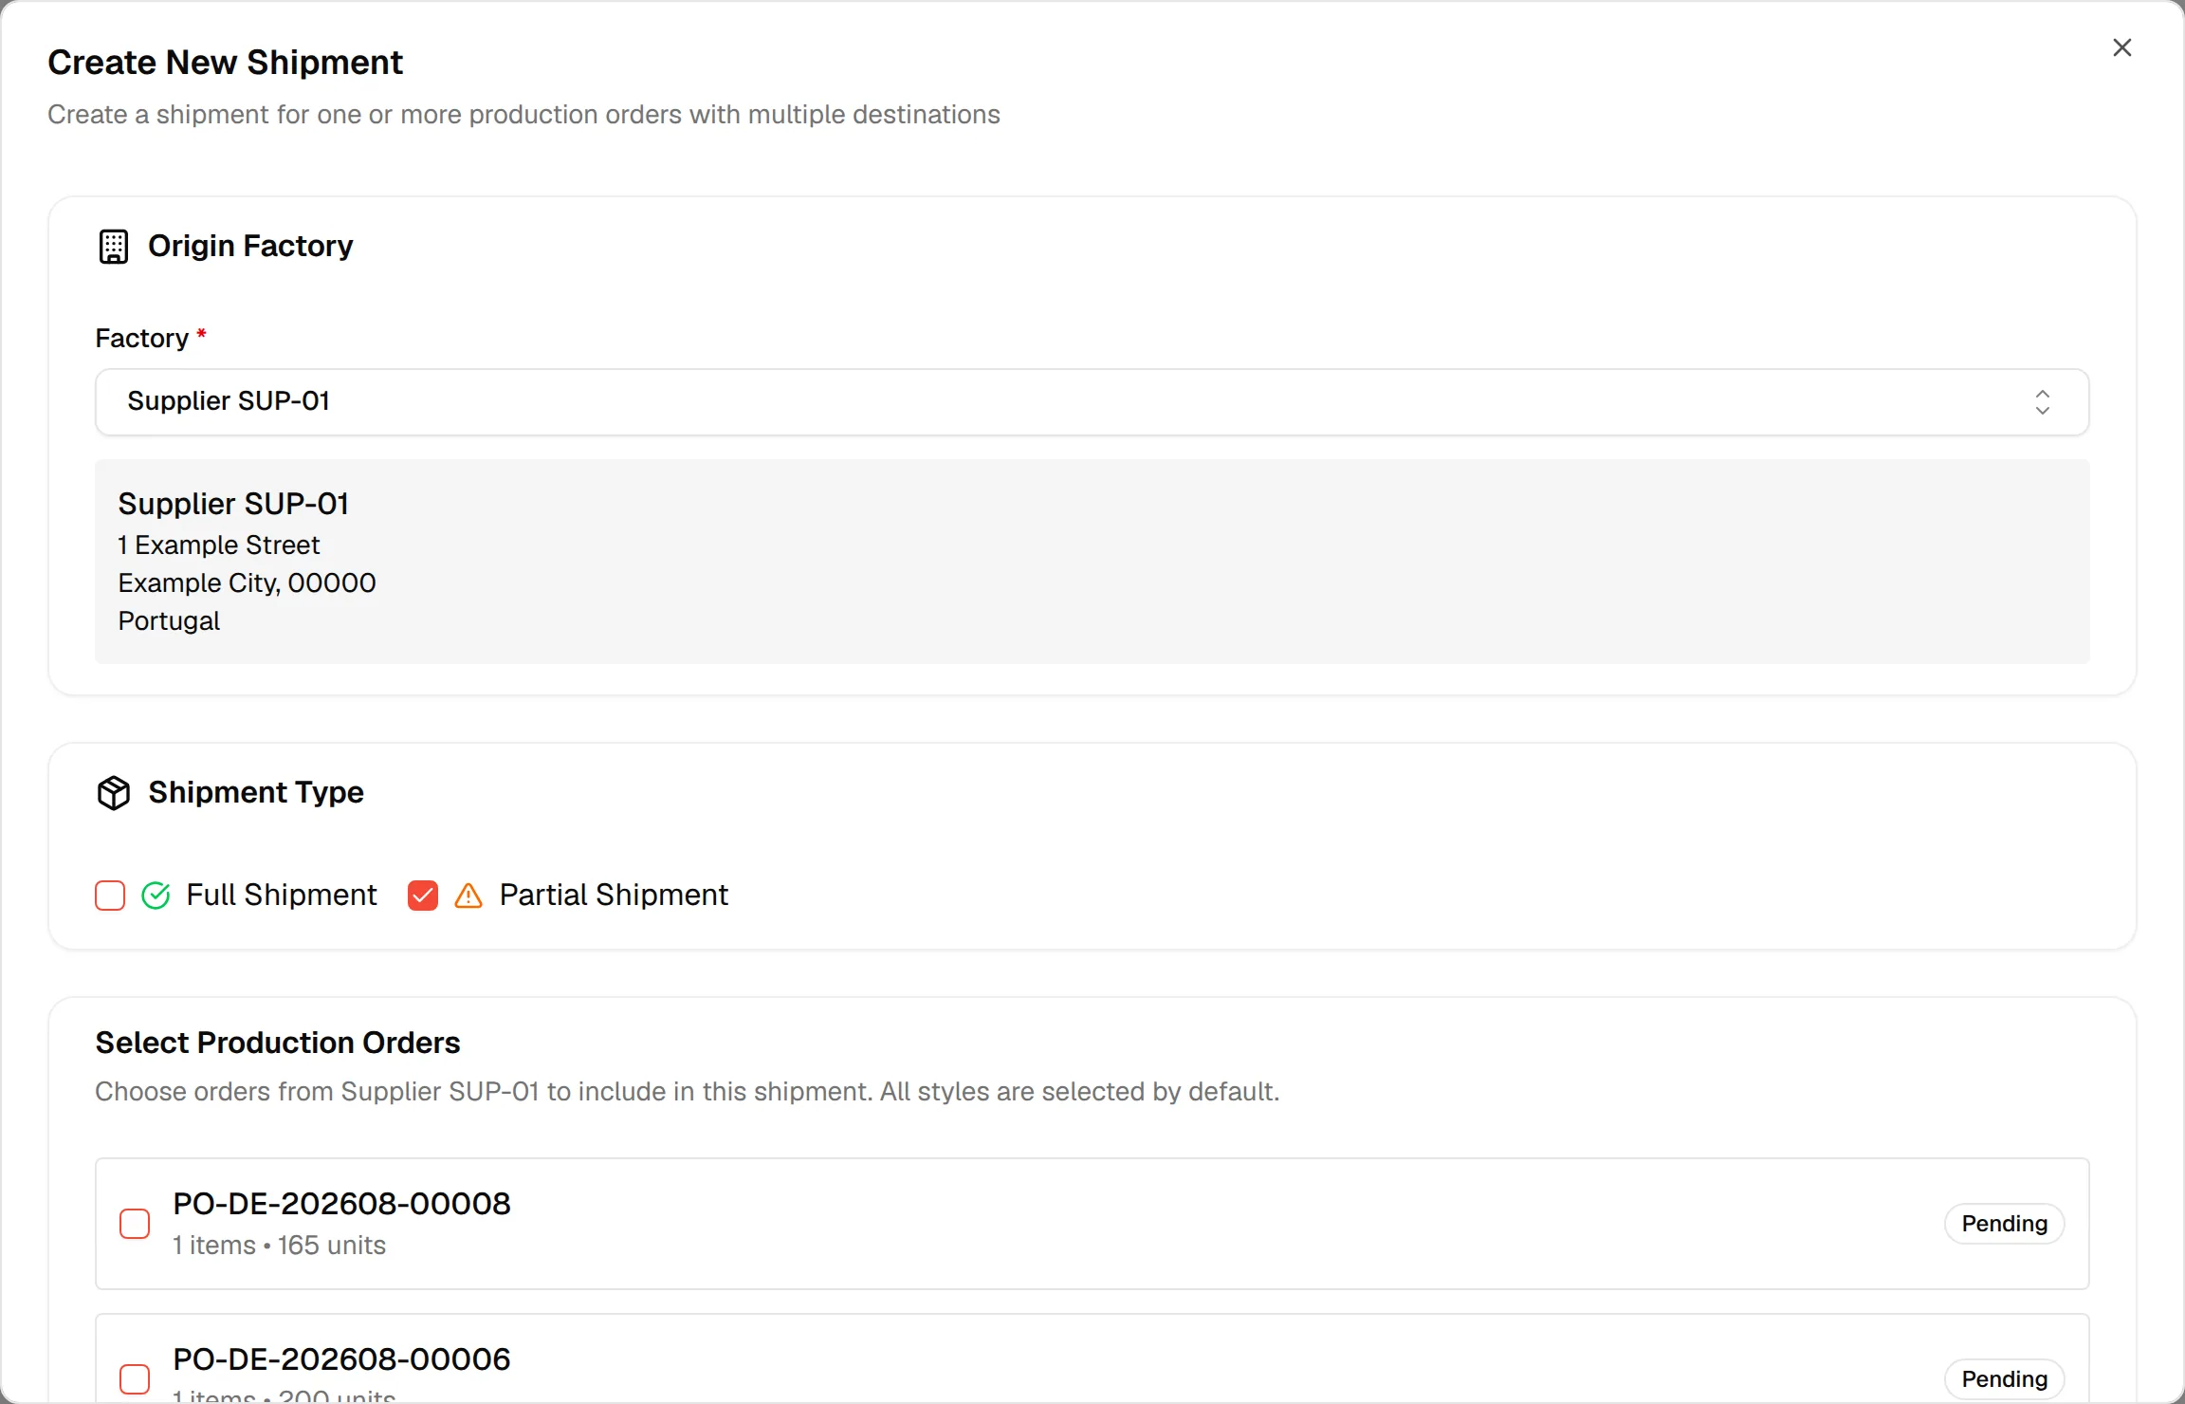2185x1404 pixels.
Task: Click the PO-DE-202608-00006 order title
Action: pos(341,1359)
